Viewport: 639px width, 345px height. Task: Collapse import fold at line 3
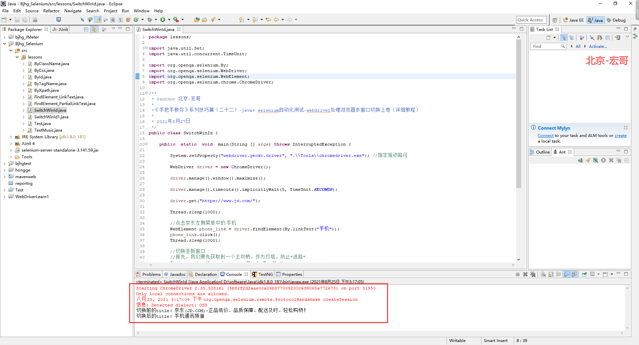(146, 48)
